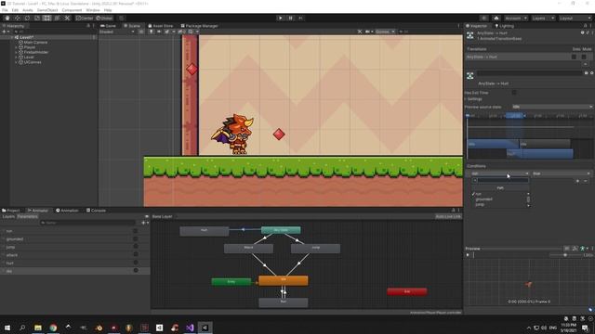Switch to the Package Manager tab
Screen dimensions: 595x334
click(x=199, y=26)
